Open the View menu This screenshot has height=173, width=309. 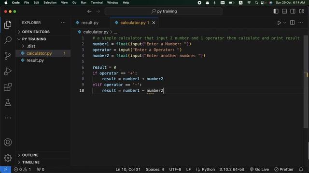coord(64,2)
